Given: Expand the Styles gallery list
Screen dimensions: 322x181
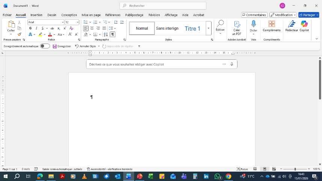Looking at the screenshot, I should click(208, 29).
